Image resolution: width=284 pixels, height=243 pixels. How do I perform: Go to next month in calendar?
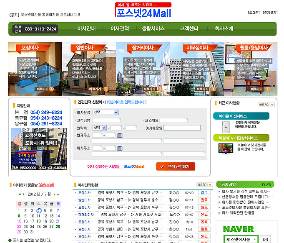(x=54, y=194)
